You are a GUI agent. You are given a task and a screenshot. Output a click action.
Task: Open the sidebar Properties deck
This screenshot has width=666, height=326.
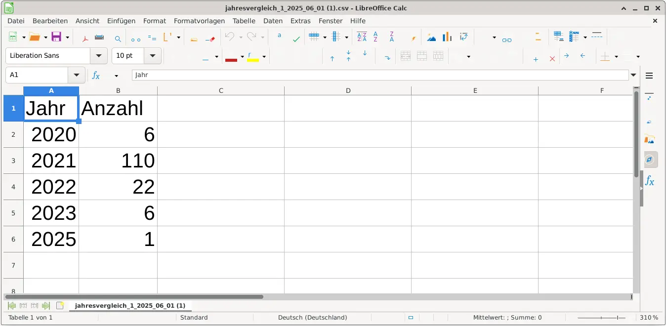tap(650, 95)
